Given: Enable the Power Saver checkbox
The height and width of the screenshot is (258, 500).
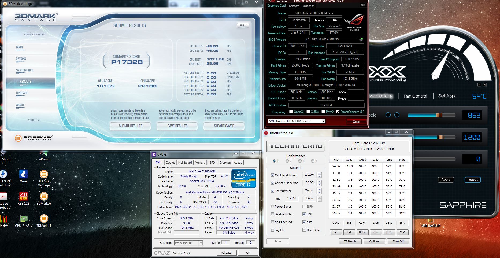Looking at the screenshot, I should 272,207.
